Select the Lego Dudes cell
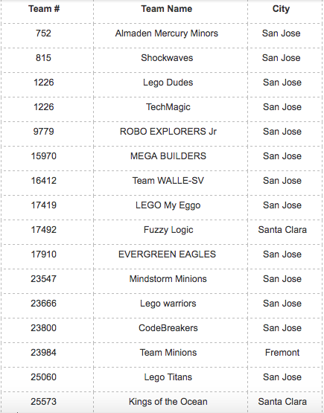 pyautogui.click(x=168, y=83)
